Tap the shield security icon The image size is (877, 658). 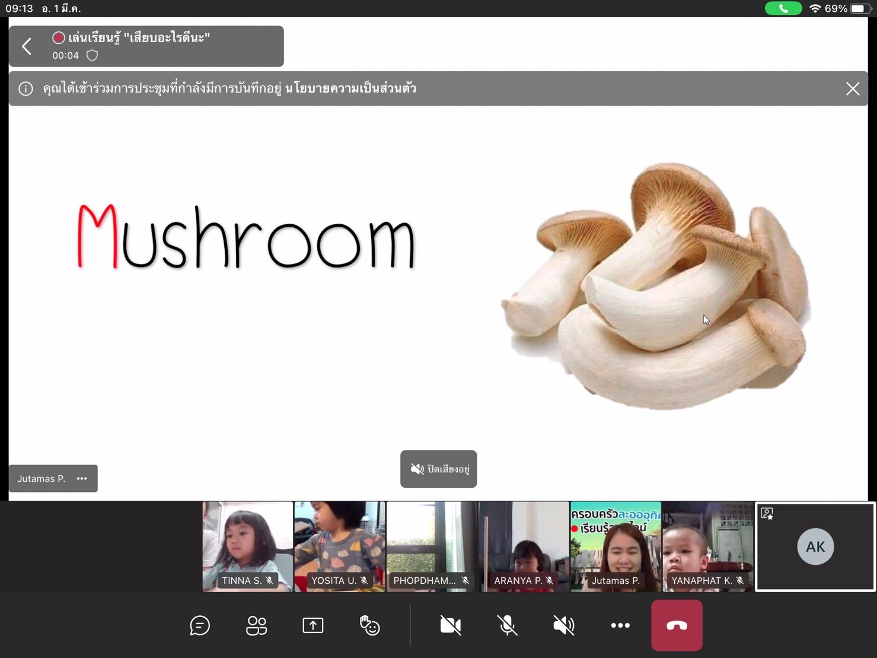coord(92,56)
